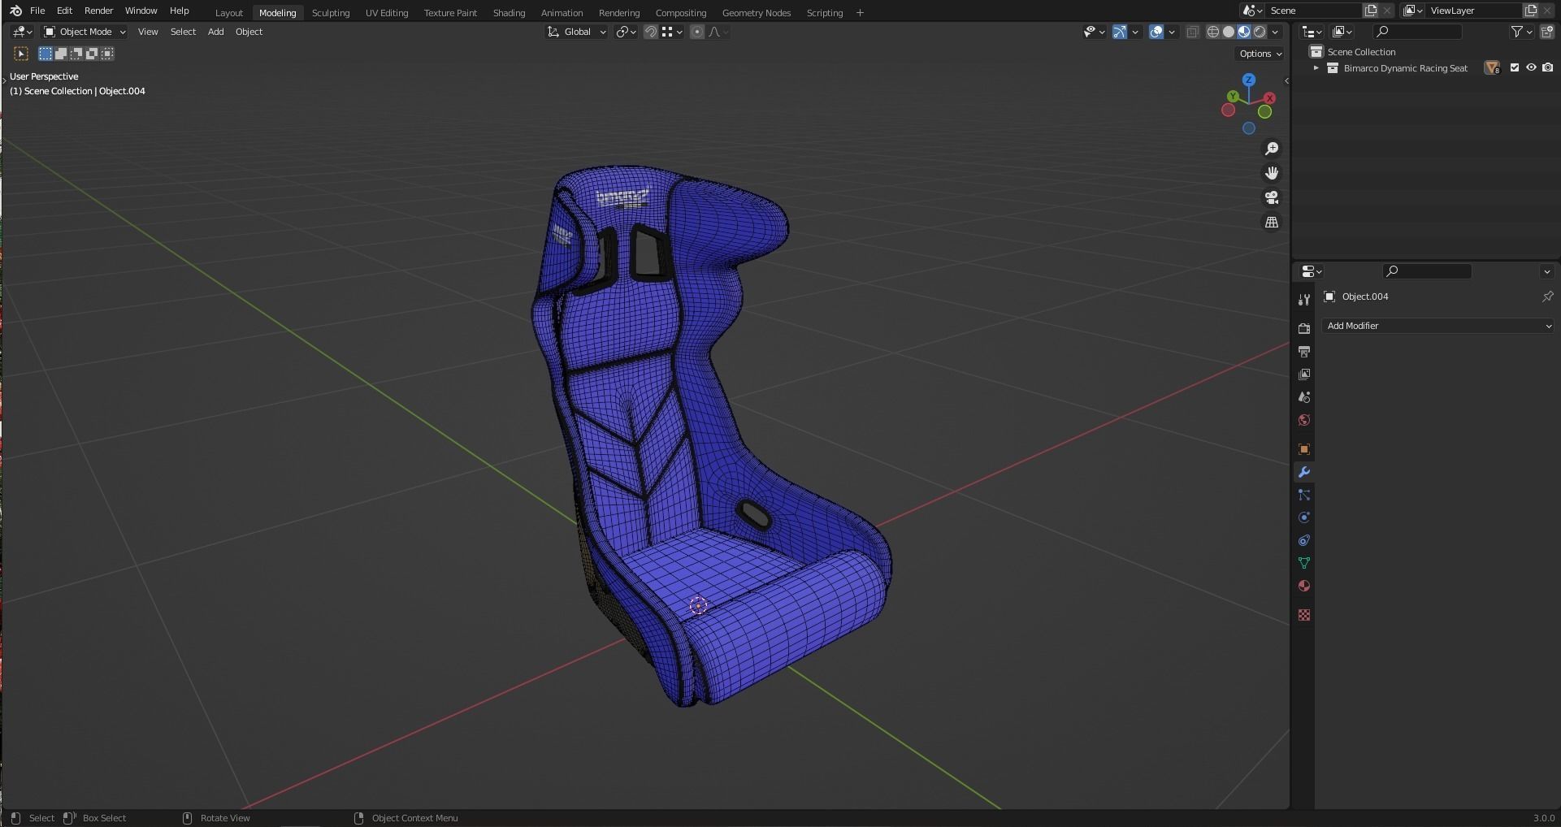Open the Output properties tab icon
The width and height of the screenshot is (1561, 827).
(1304, 351)
